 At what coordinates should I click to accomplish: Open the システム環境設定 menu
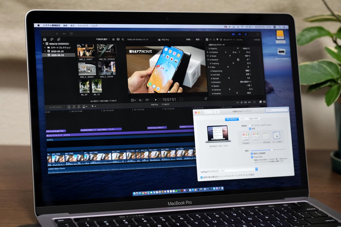point(51,25)
